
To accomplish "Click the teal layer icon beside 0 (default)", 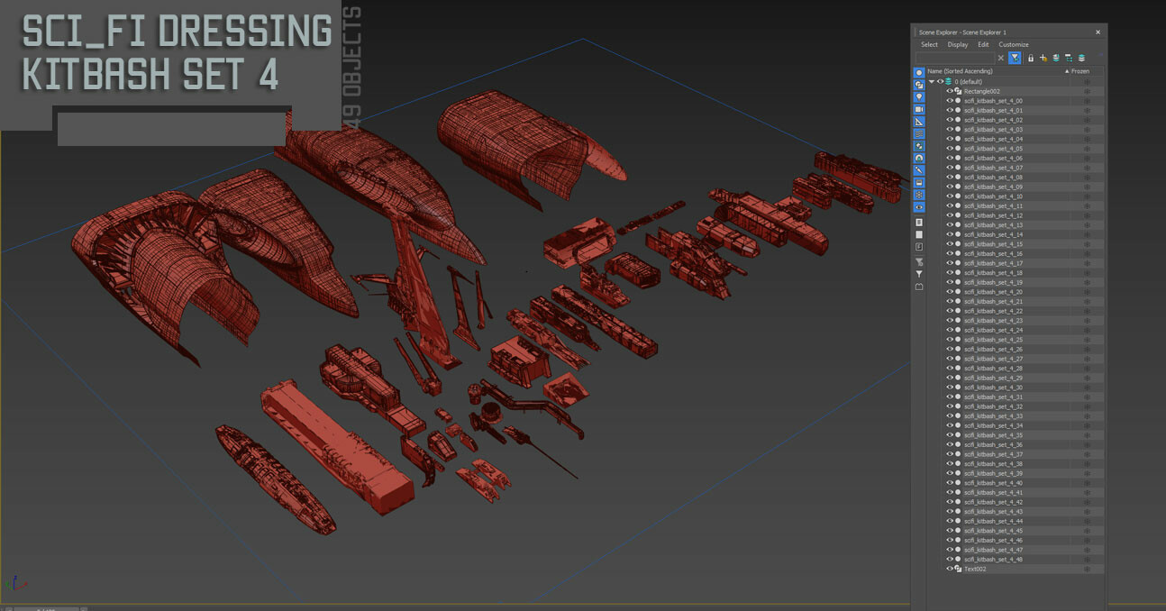I will pyautogui.click(x=948, y=81).
